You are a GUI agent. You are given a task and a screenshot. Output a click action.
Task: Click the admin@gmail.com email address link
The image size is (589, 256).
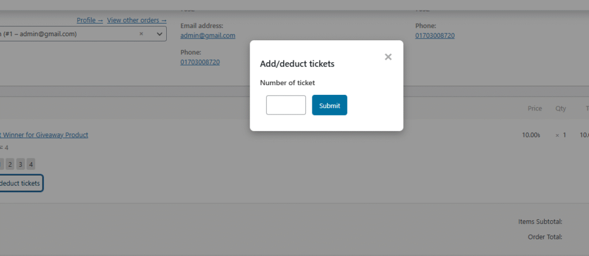[208, 36]
